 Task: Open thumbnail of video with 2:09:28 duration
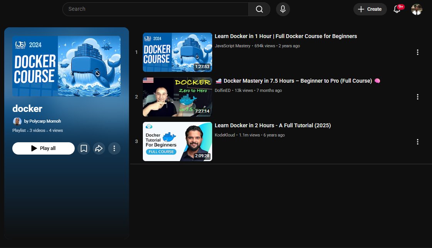click(x=177, y=141)
